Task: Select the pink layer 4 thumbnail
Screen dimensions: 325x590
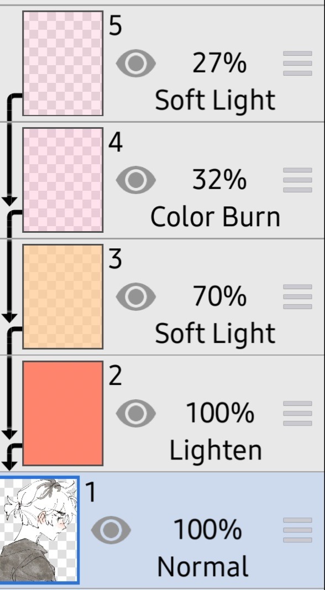Action: click(x=63, y=180)
